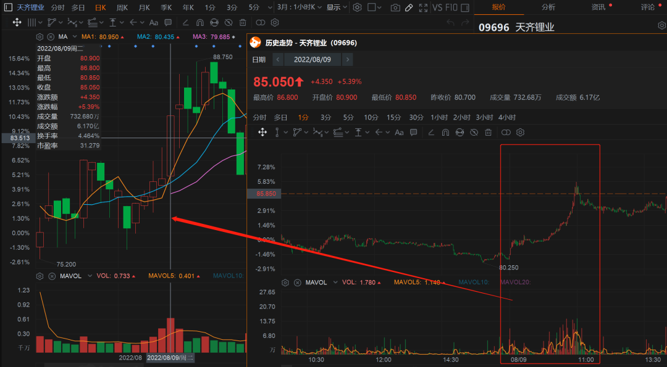Viewport: 667px width, 367px height.
Task: Open the F10 company info button
Action: [x=451, y=7]
